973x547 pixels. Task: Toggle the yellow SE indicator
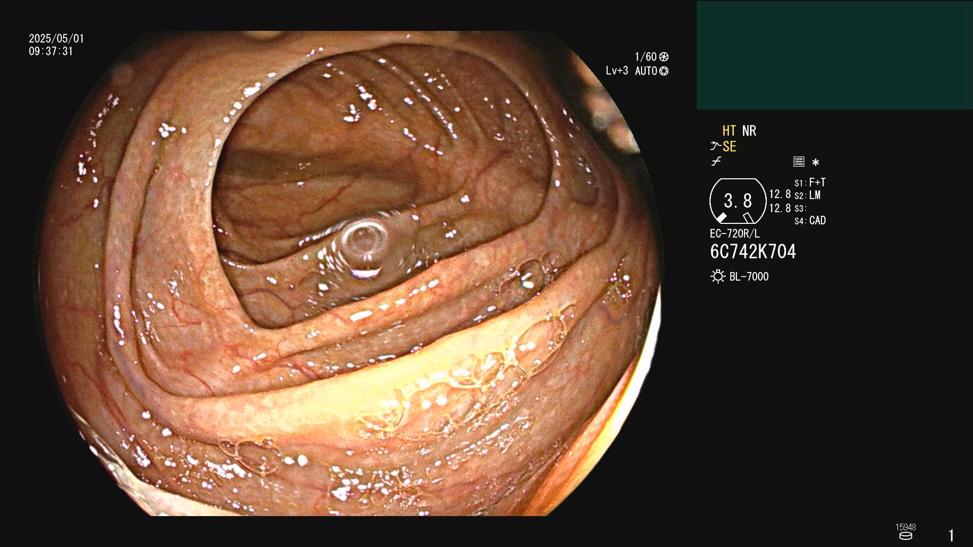(729, 146)
